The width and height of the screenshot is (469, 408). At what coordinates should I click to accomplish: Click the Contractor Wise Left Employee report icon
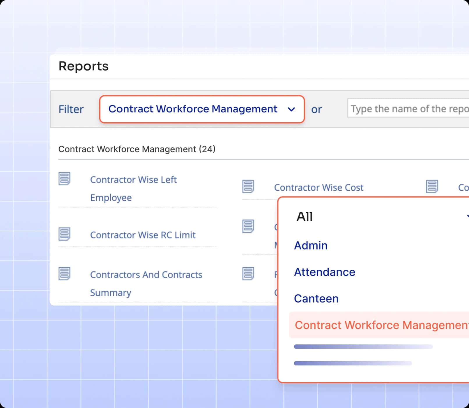[x=64, y=179]
